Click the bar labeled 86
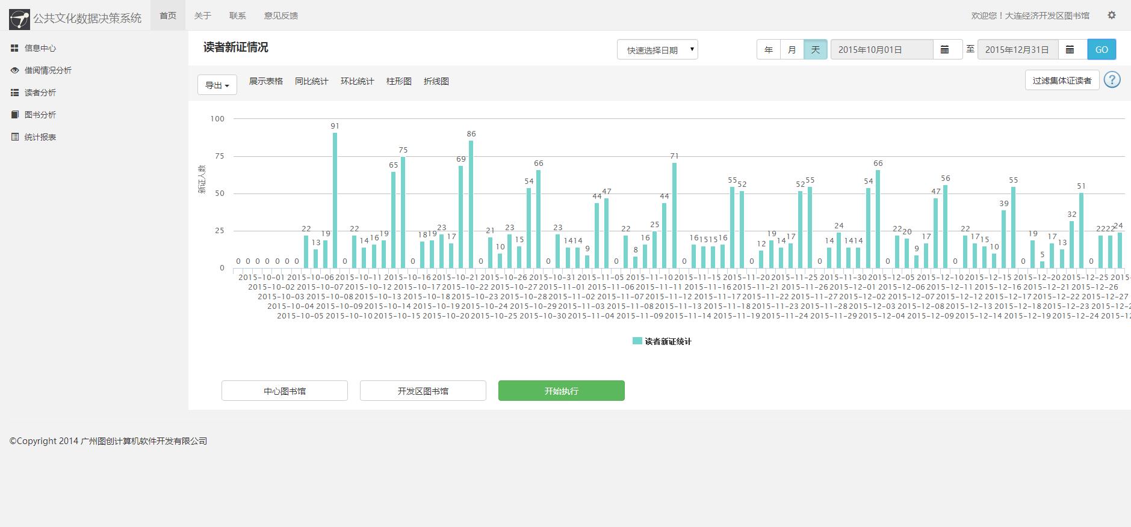1131x527 pixels. point(471,204)
